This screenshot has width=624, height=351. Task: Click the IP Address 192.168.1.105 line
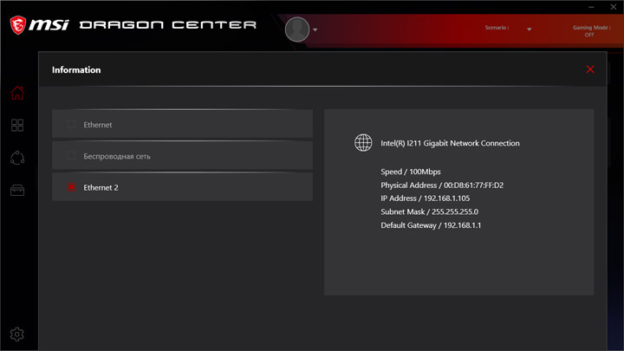(425, 198)
